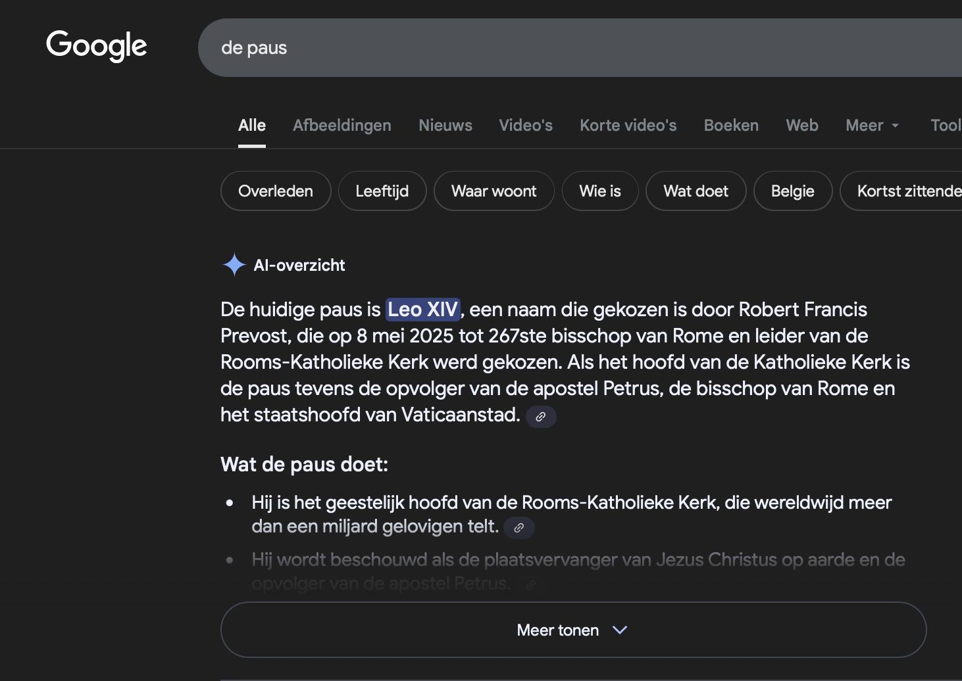Select the Korte video's tab

[628, 126]
